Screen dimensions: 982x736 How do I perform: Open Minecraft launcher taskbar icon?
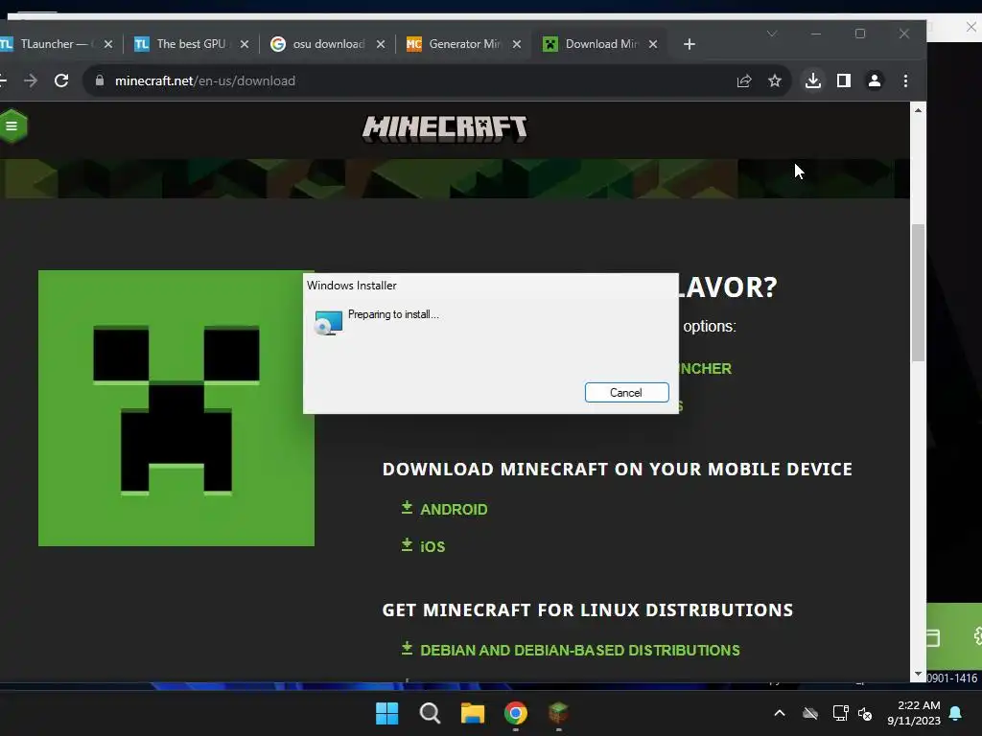(x=559, y=713)
